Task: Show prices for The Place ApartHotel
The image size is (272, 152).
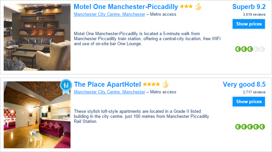Action: (x=249, y=102)
